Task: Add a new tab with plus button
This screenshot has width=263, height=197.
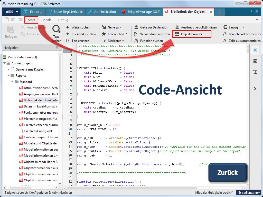Action: tap(220, 12)
